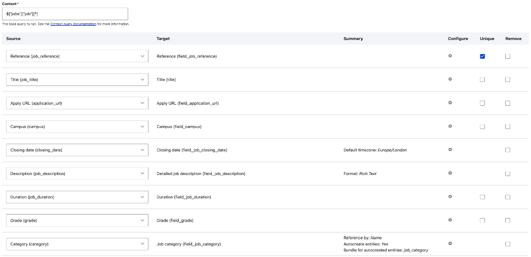Image resolution: width=531 pixels, height=257 pixels.
Task: Tick Unique checkbox for Grade row
Action: click(x=482, y=221)
